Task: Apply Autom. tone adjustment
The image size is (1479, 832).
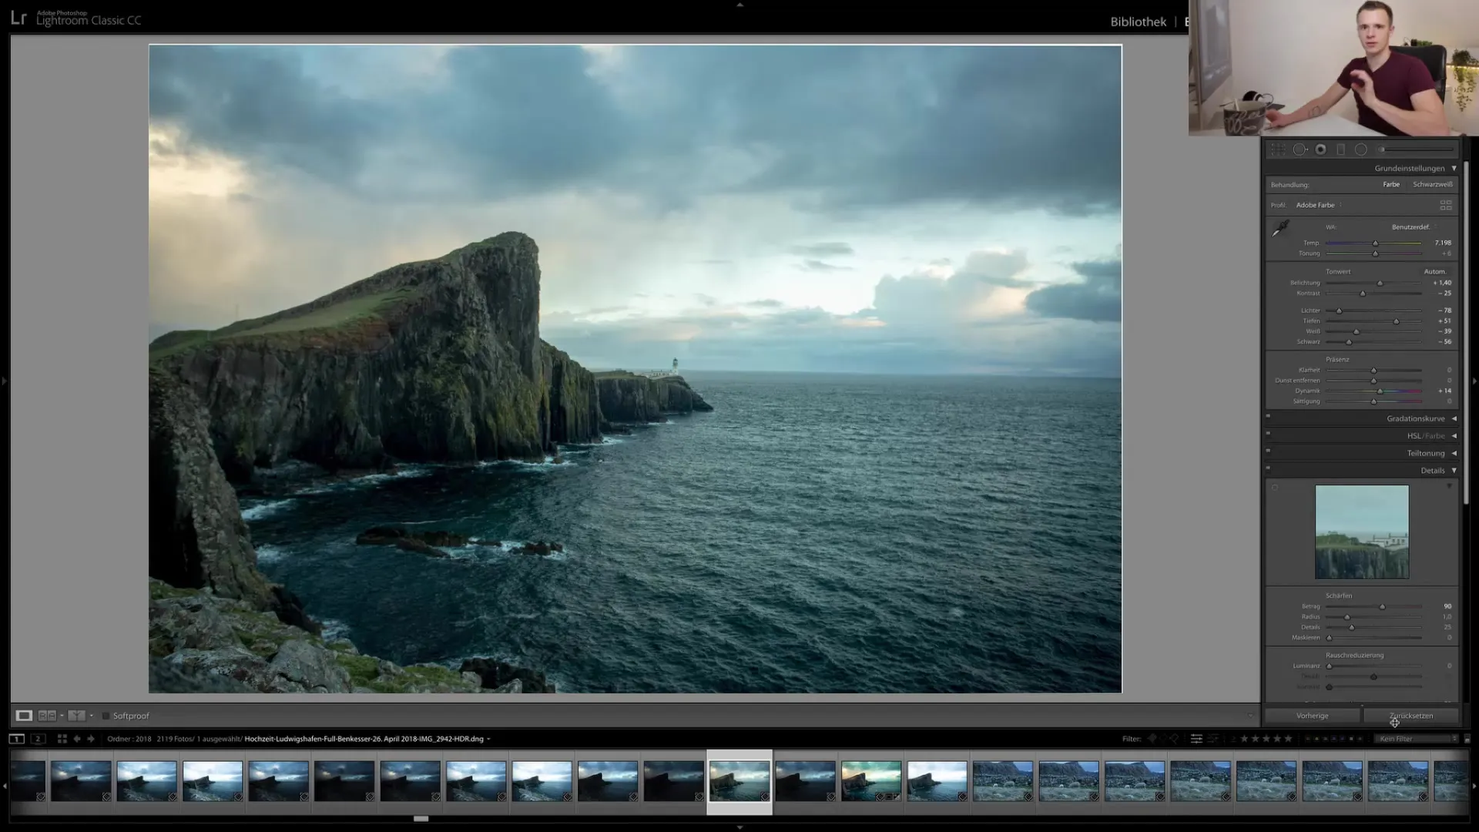Action: point(1435,272)
